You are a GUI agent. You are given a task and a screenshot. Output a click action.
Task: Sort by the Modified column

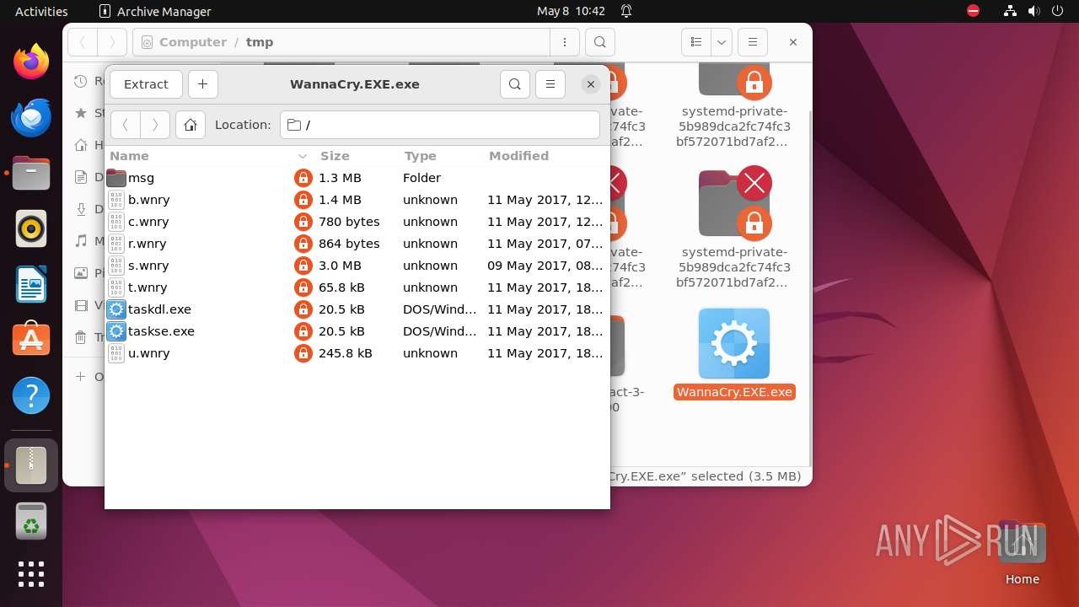(x=545, y=156)
